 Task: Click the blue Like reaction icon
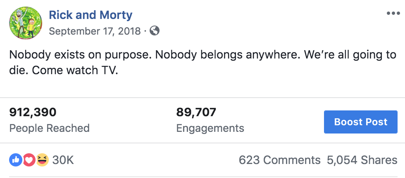point(16,159)
